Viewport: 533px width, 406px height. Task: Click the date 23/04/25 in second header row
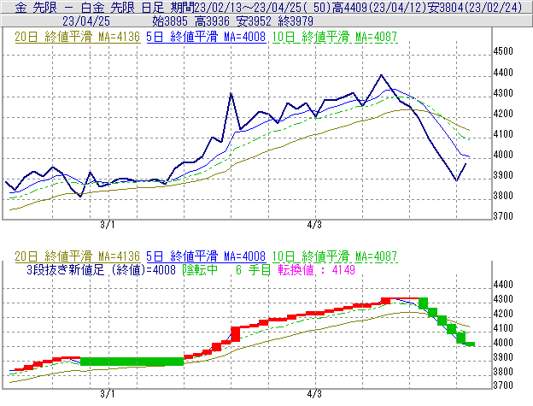(x=86, y=21)
